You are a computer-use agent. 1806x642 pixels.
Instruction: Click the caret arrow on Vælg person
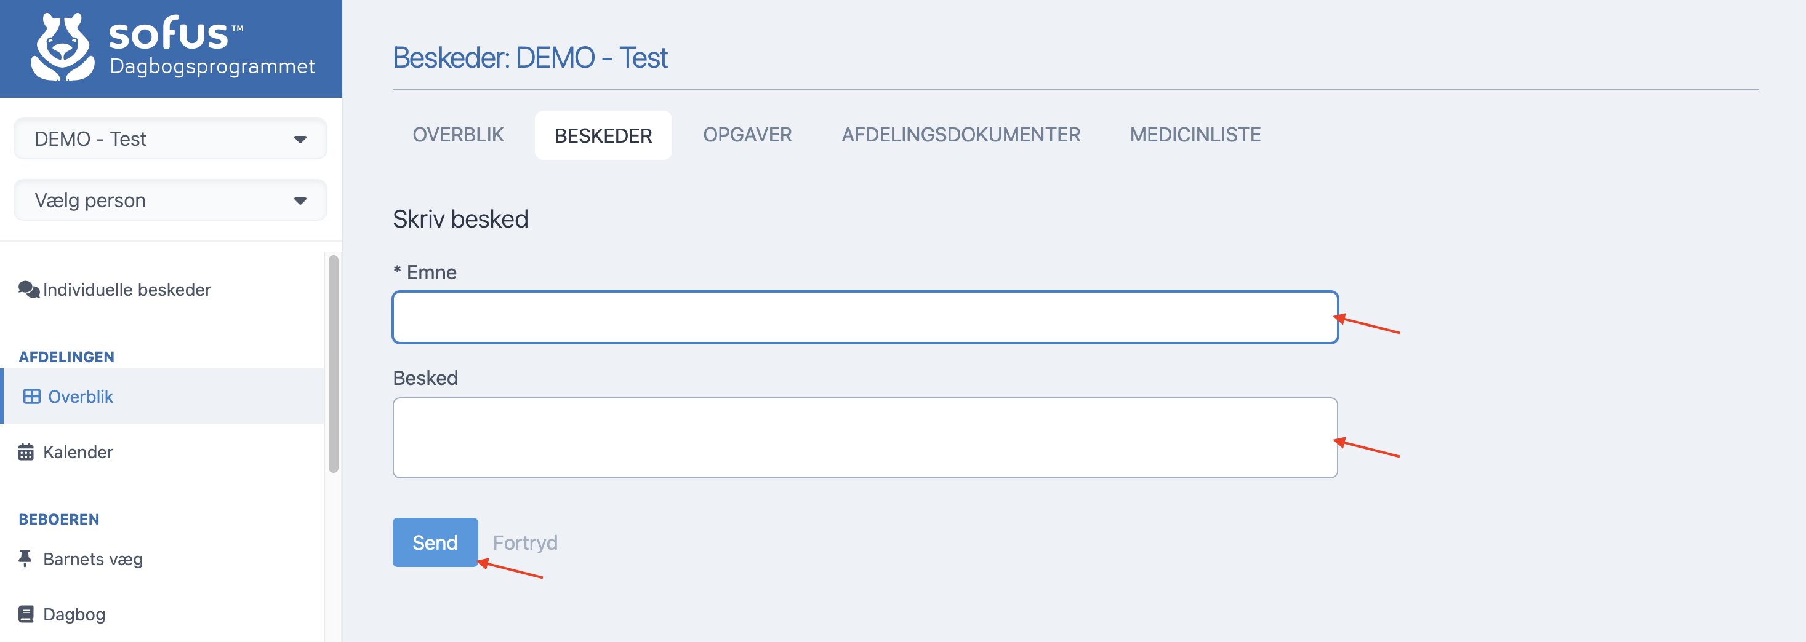click(300, 201)
